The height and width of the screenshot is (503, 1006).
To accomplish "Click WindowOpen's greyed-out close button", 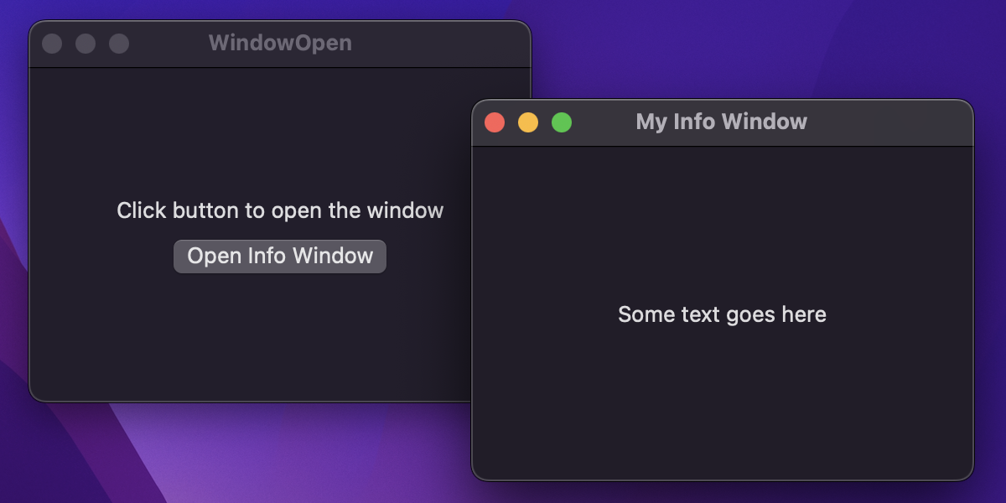I will tap(52, 44).
